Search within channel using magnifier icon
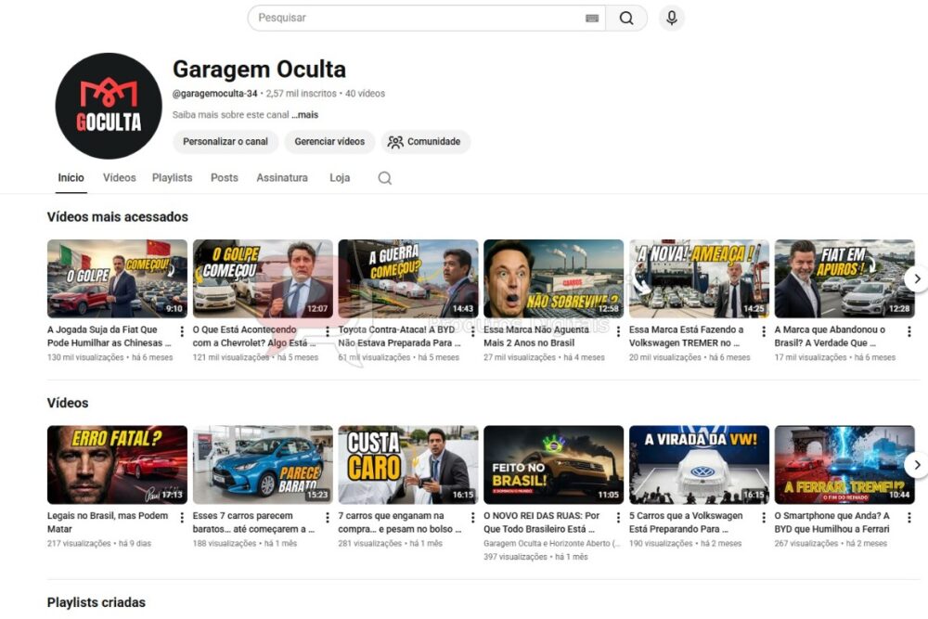 [x=385, y=178]
